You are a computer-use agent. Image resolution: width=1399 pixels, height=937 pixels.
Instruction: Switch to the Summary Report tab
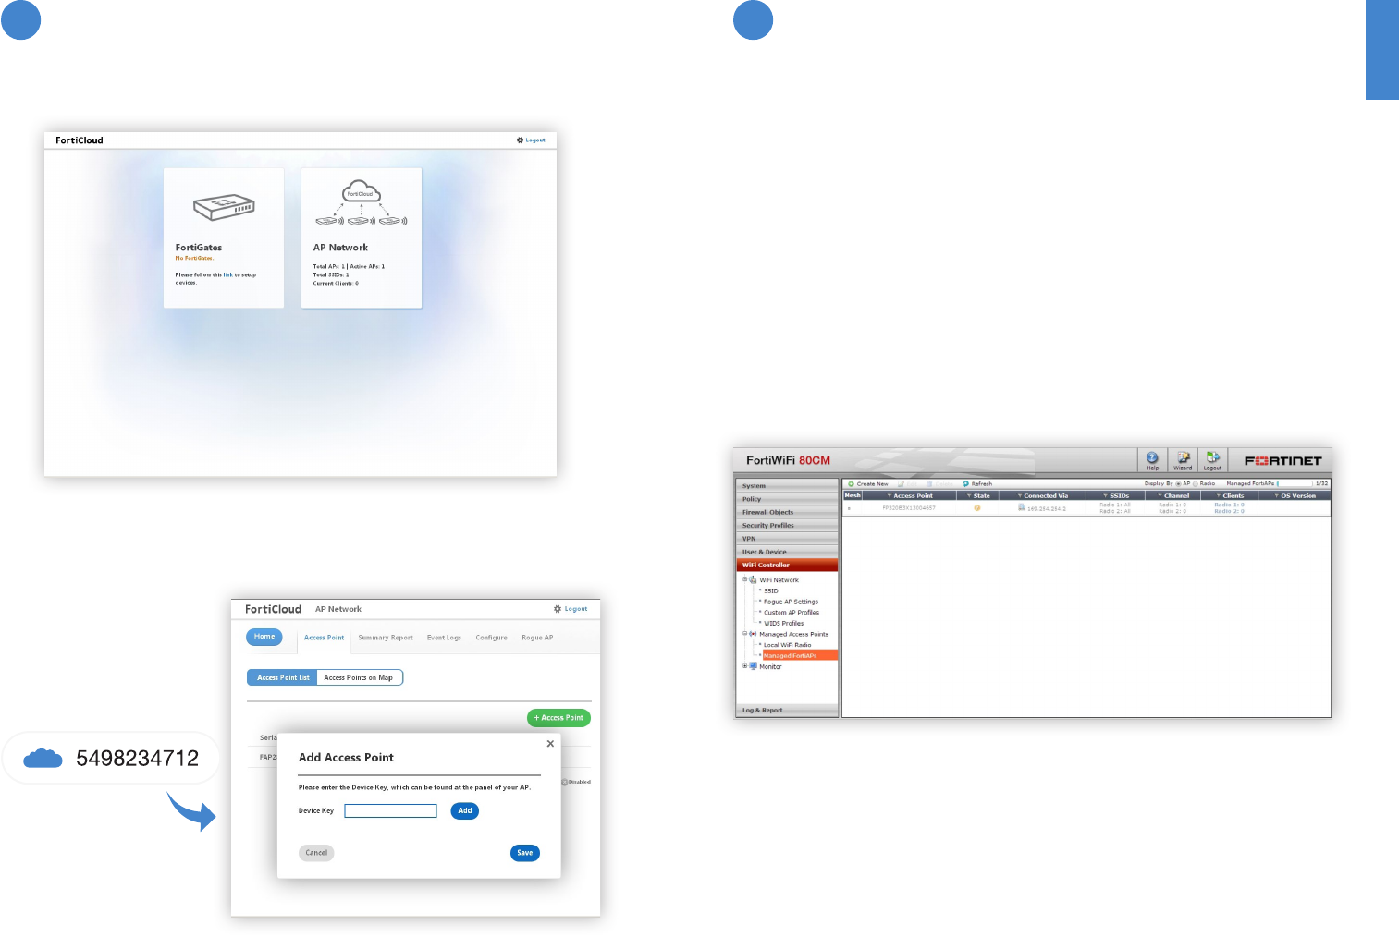tap(386, 638)
